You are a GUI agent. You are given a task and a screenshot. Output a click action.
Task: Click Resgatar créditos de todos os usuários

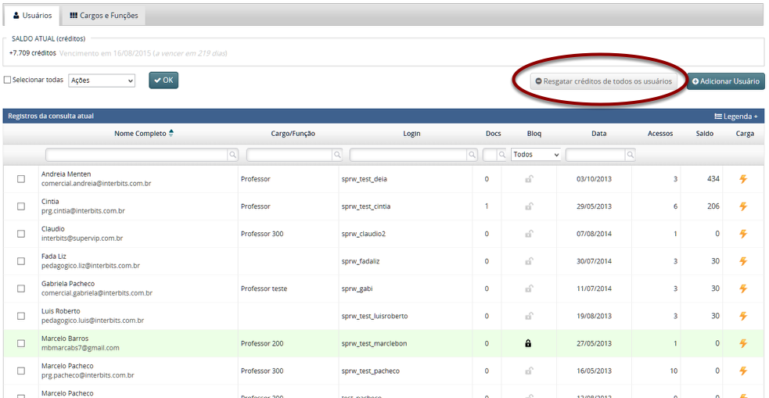click(x=603, y=81)
